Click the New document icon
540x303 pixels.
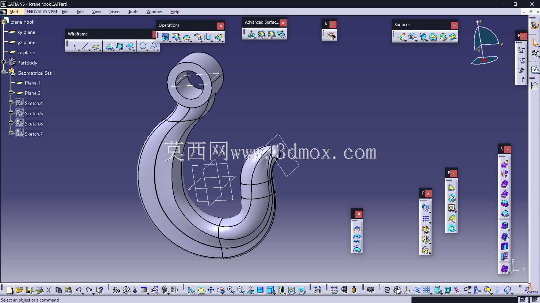[10, 290]
